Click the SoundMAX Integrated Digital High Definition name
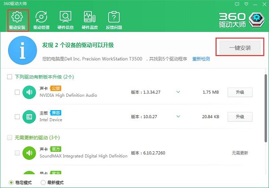This screenshot has height=188, width=269. (x=83, y=156)
